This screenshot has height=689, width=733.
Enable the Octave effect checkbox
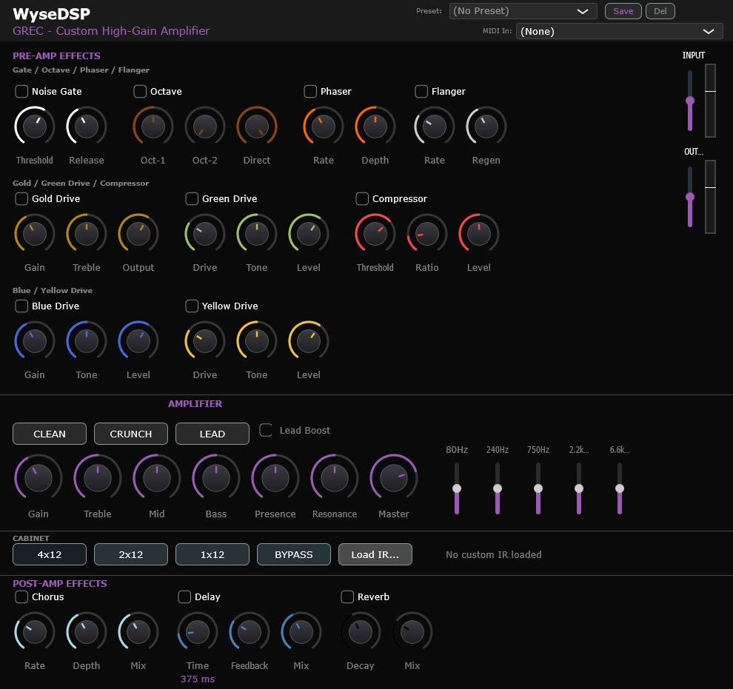[x=140, y=91]
